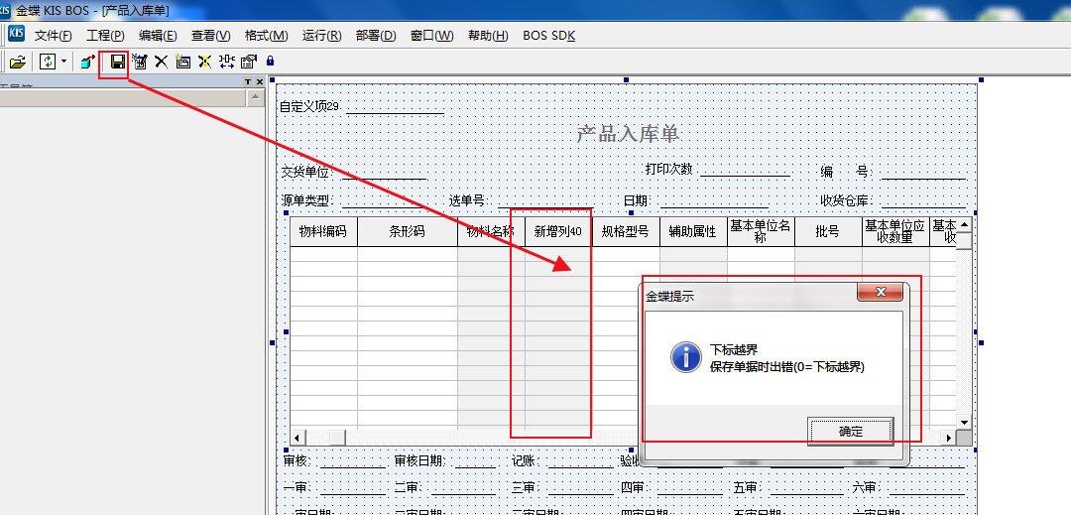Click up arrow of left panel scrollbar

256,98
